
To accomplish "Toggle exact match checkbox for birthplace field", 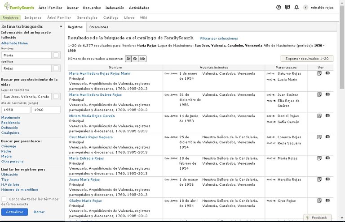I will pyautogui.click(x=56, y=96).
